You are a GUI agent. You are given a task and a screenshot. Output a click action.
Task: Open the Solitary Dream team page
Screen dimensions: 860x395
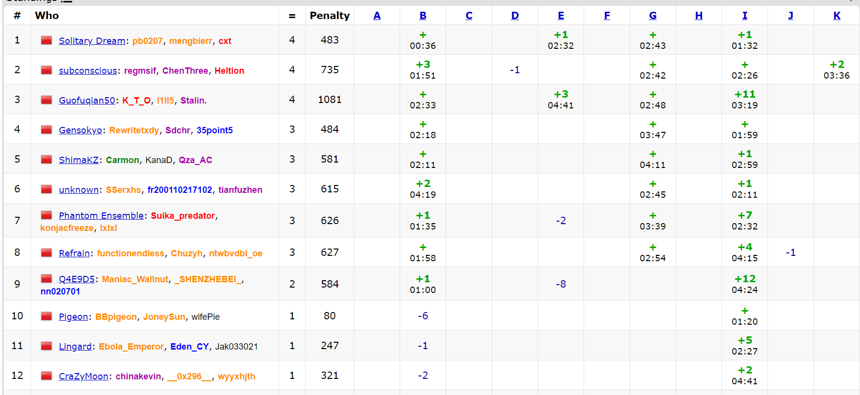(92, 41)
